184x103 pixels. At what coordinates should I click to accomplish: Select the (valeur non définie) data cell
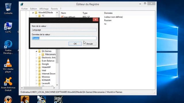tap(113, 17)
